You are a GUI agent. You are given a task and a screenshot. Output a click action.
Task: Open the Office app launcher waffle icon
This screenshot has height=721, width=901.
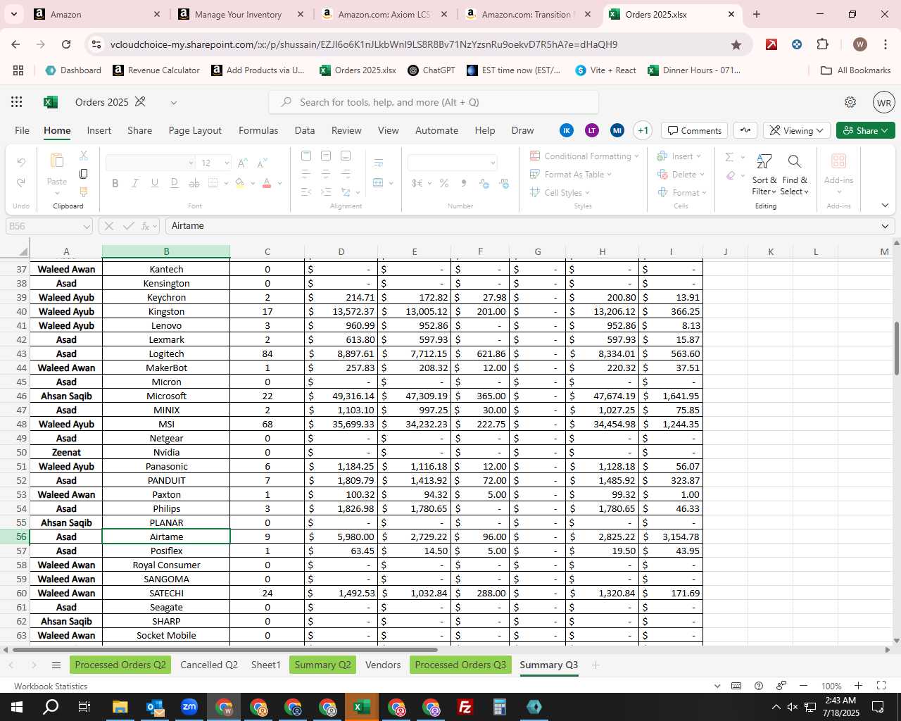point(17,102)
